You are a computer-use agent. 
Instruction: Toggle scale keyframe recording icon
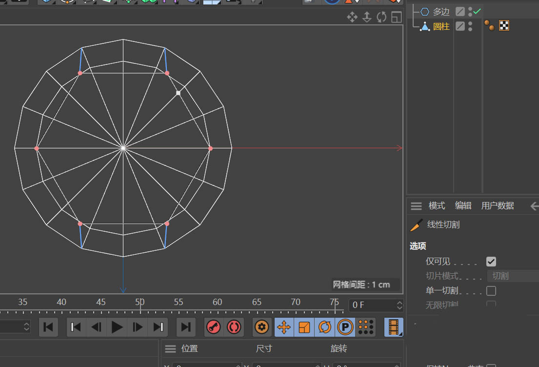click(x=304, y=327)
